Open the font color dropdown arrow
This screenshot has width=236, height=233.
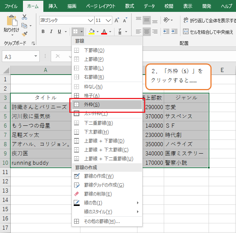click(110, 32)
